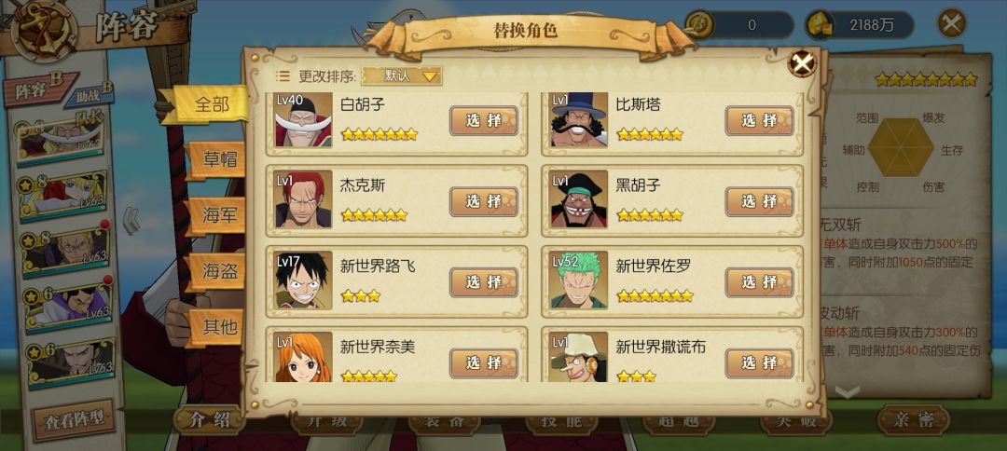Click the anchor 阵容 emblem icon
1007x451 pixels.
[45, 29]
